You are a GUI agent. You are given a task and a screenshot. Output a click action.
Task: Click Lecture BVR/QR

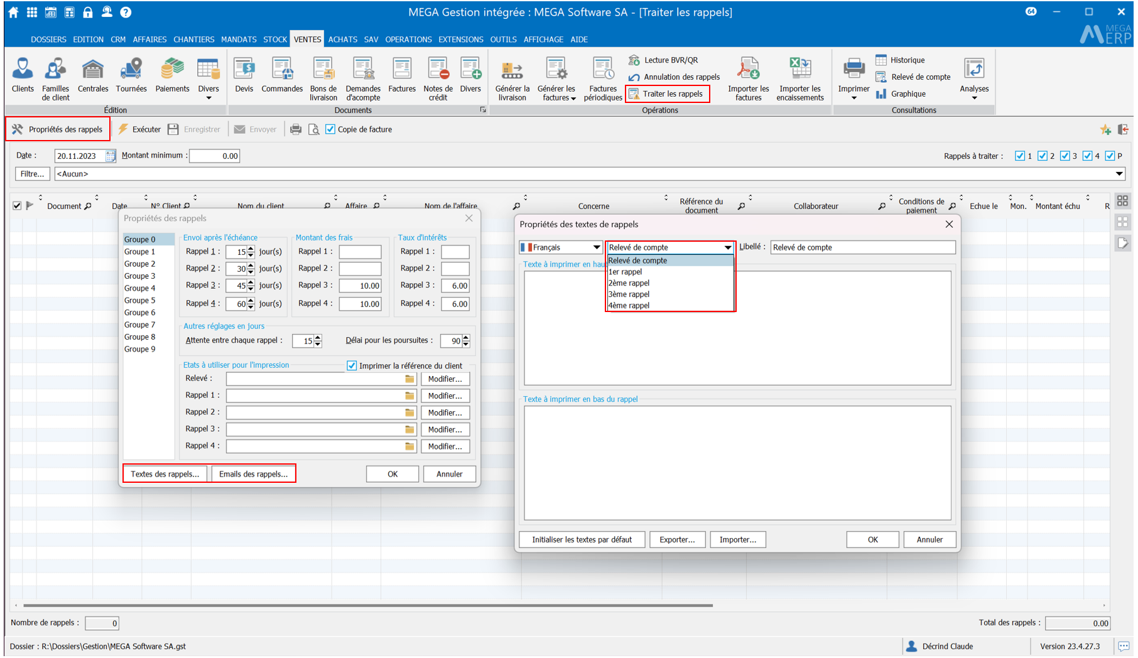[663, 60]
